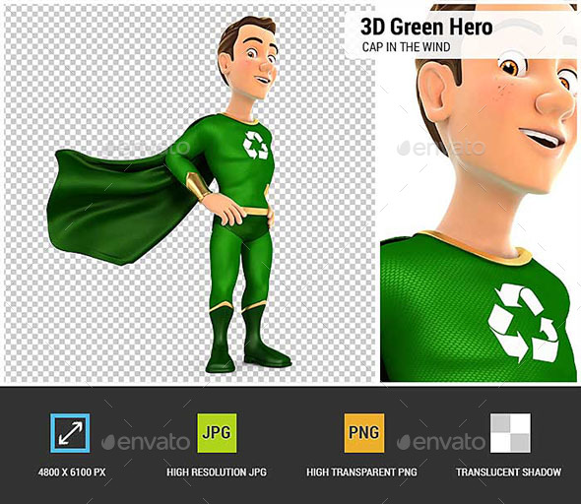The width and height of the screenshot is (581, 504).
Task: Click the green JPG badge icon
Action: click(217, 433)
